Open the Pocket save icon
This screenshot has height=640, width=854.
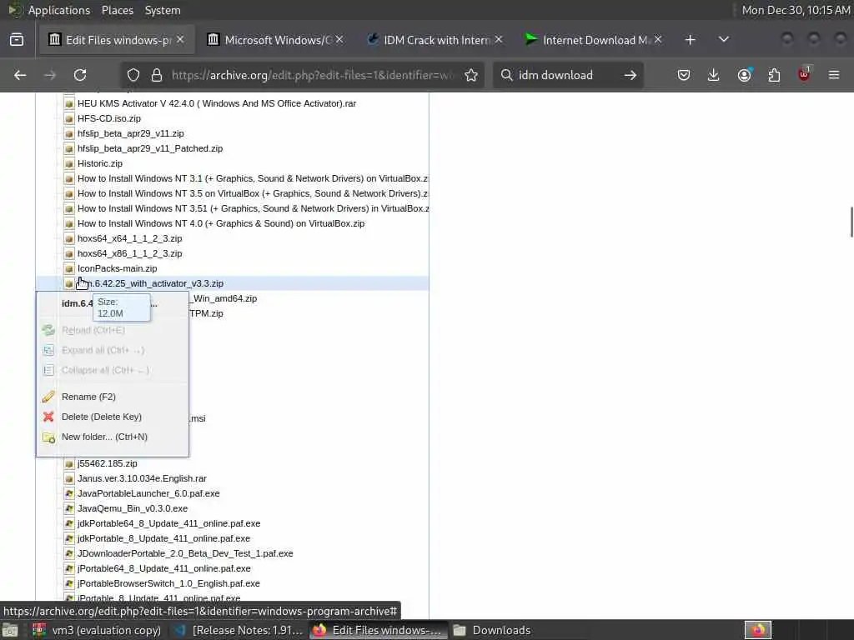(684, 75)
